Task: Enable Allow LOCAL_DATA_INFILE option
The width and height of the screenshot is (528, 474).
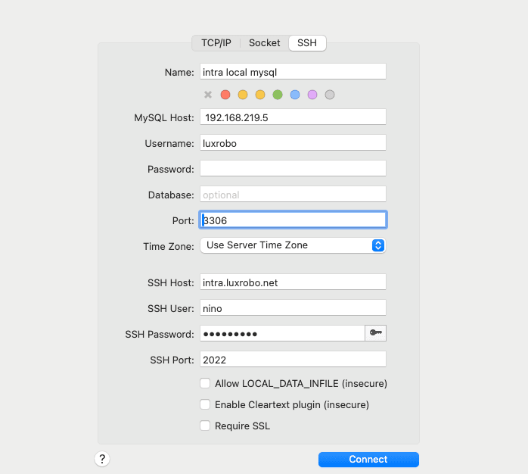Action: [205, 384]
